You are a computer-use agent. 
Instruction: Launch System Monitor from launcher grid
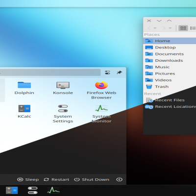(101, 114)
